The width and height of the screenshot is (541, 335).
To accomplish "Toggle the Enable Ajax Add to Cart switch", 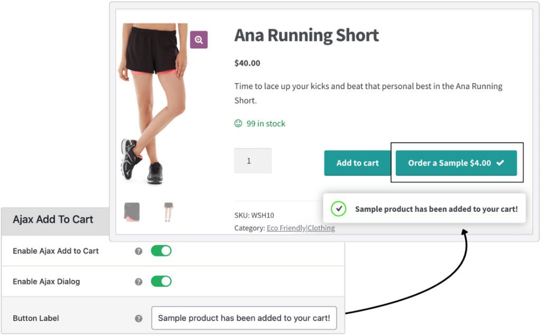I will (x=161, y=251).
